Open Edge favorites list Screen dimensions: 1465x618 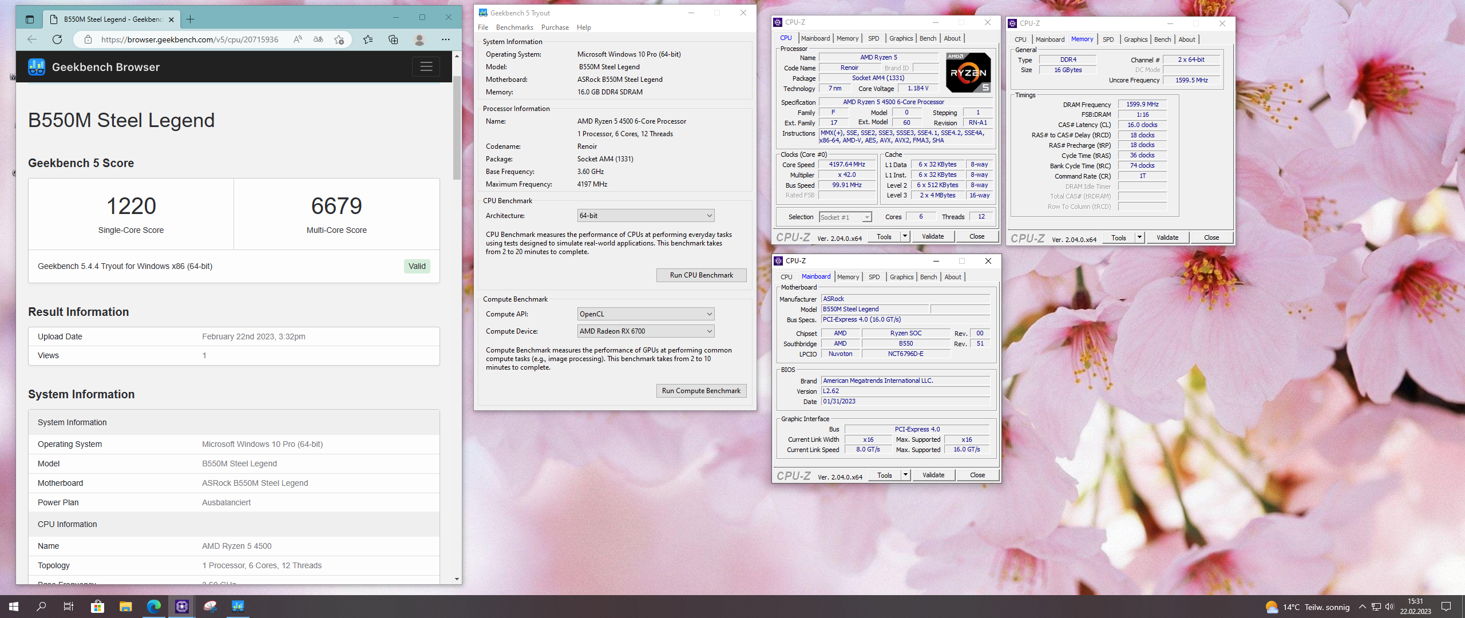click(368, 39)
